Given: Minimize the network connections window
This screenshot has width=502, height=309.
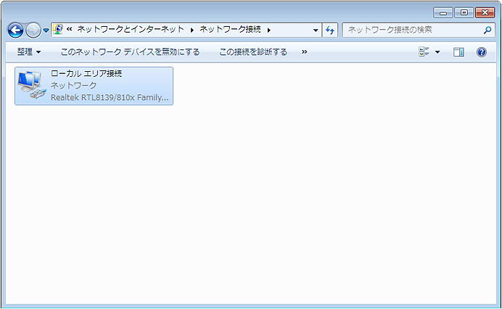Looking at the screenshot, I should [x=443, y=13].
